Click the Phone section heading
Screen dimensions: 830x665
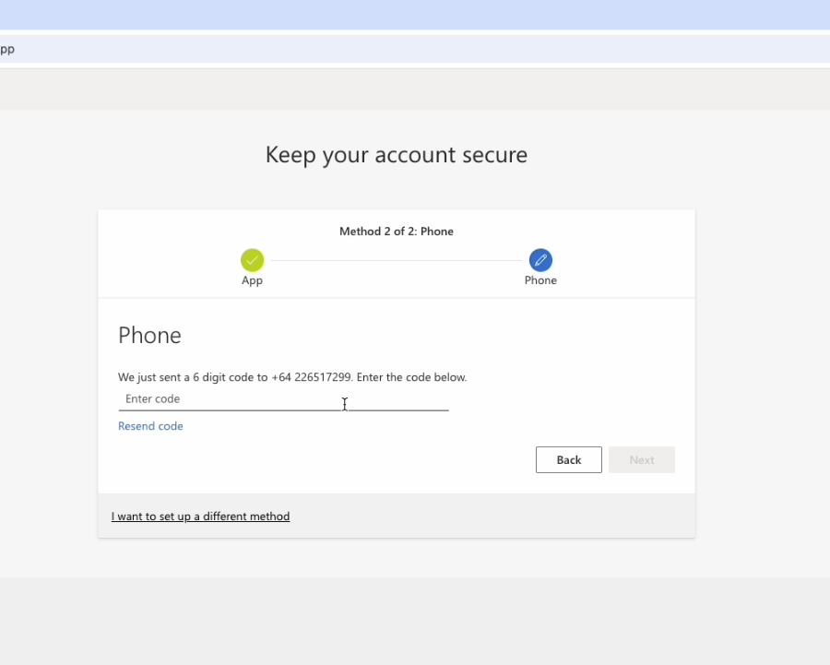(149, 336)
